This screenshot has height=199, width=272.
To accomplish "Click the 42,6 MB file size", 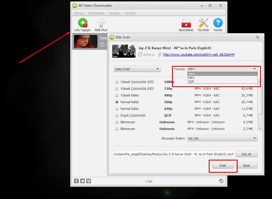I will click(247, 89).
